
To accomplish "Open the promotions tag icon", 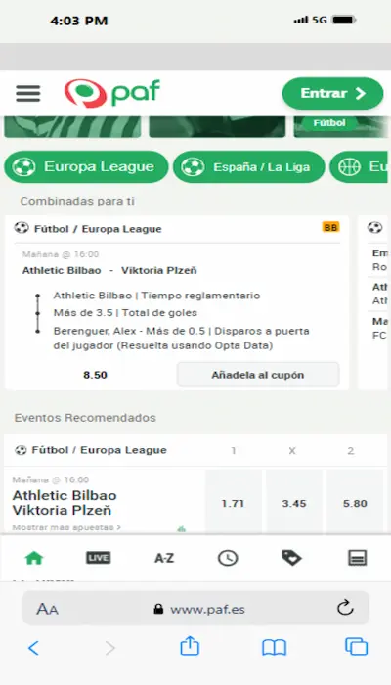I will [291, 558].
